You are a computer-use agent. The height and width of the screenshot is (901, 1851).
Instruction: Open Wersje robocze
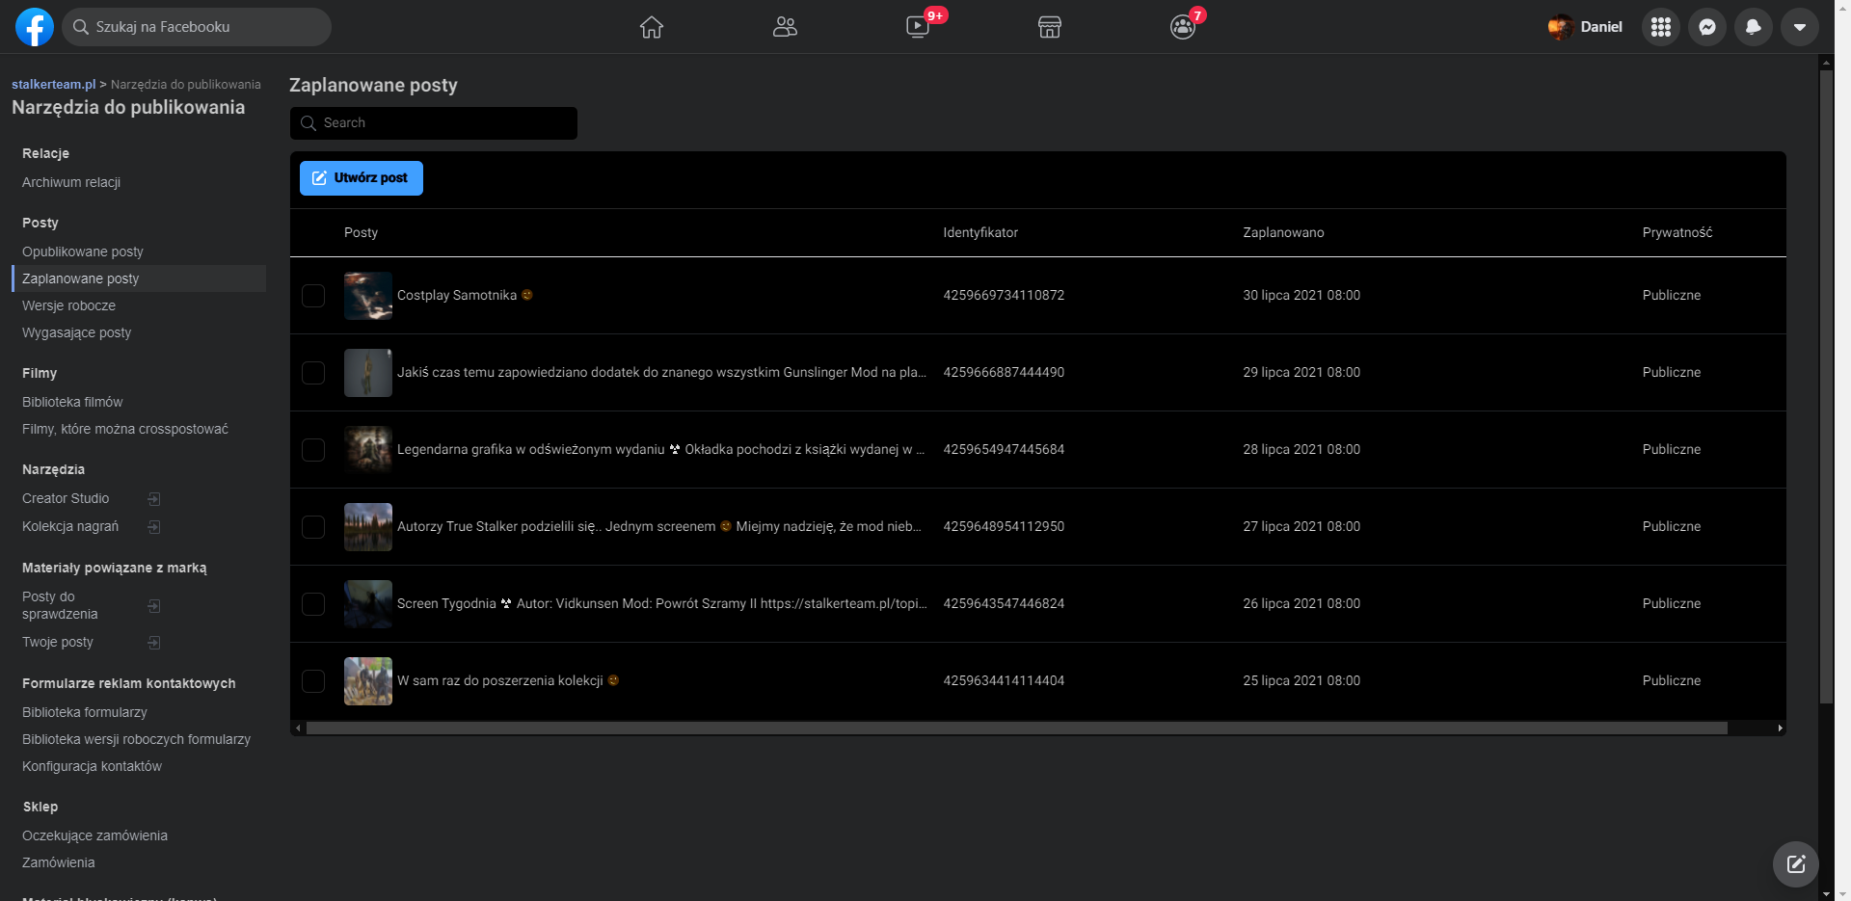(68, 305)
